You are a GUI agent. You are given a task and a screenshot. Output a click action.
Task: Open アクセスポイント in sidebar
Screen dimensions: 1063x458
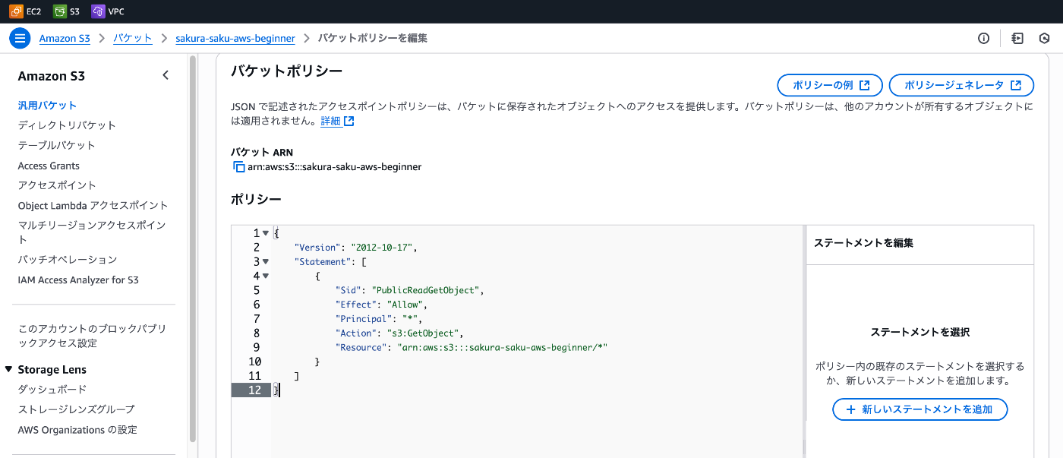pyautogui.click(x=57, y=185)
